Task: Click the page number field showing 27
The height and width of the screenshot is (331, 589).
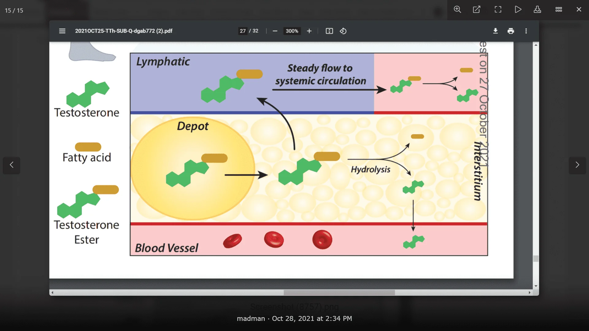Action: point(243,31)
